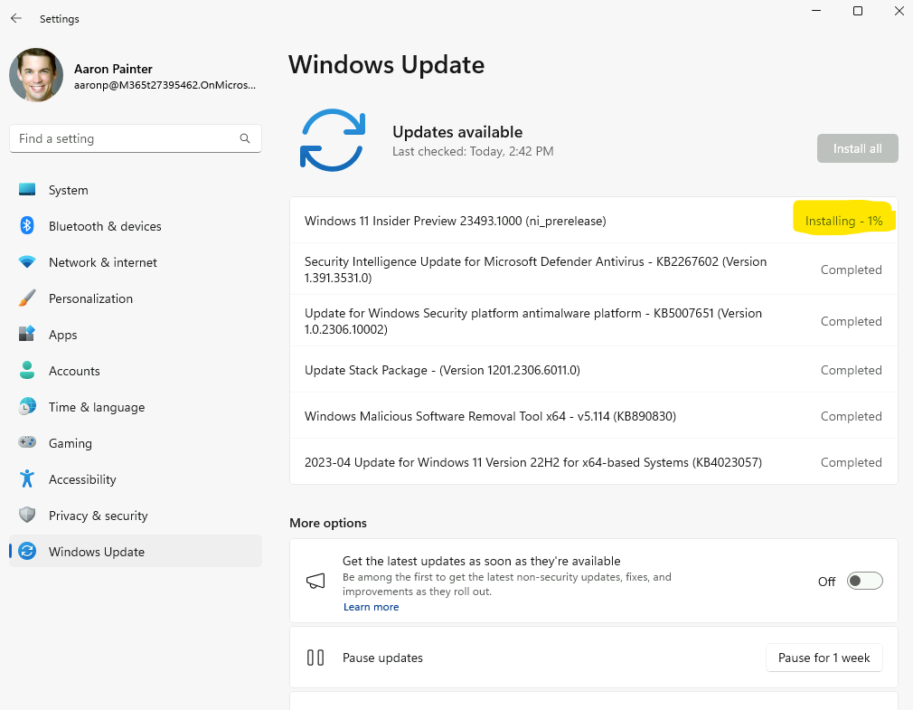The height and width of the screenshot is (710, 913).
Task: Select Personalization in sidebar
Action: coord(135,298)
